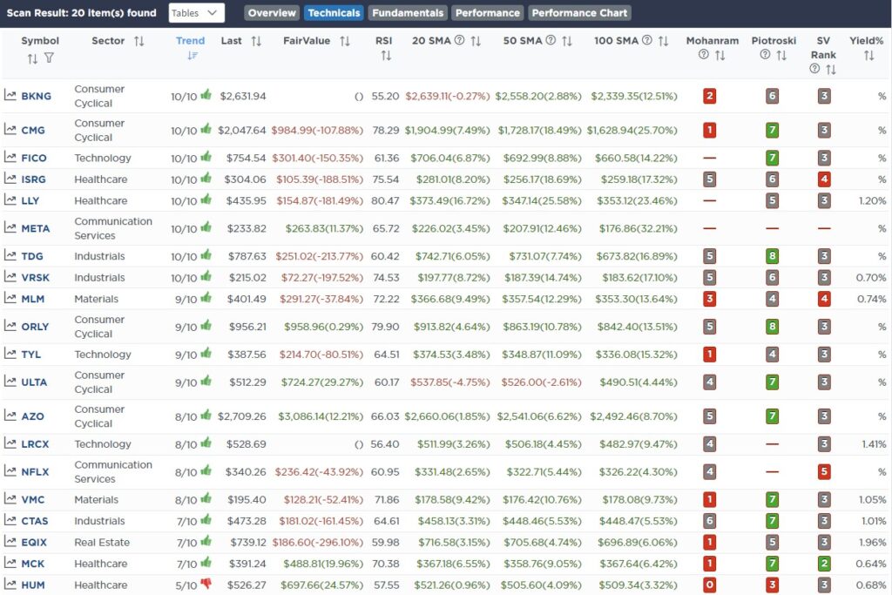Click the red Mohanram score badge for BKNG
Viewport: 892px width, 595px height.
coord(710,96)
